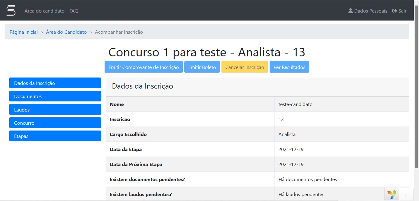Click the Sair logout icon
The image size is (419, 201).
point(394,11)
